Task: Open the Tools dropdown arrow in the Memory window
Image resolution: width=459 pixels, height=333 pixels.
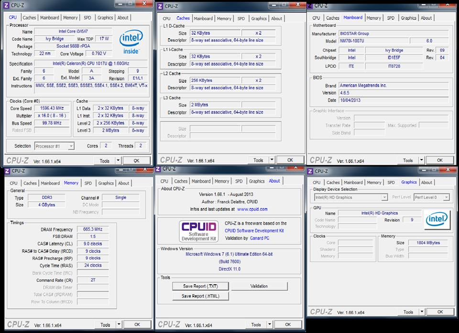Action: pos(119,324)
